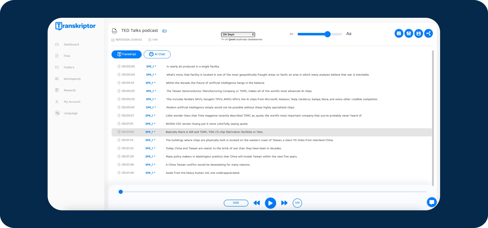Click the transcript vertical scrollbar

[x=433, y=118]
